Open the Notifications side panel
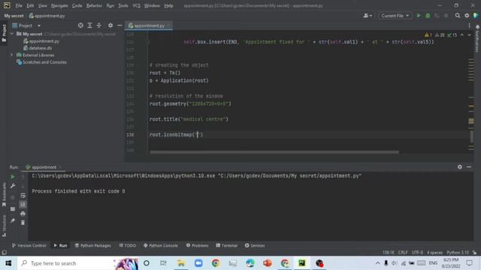This screenshot has width=481, height=270. (x=477, y=39)
